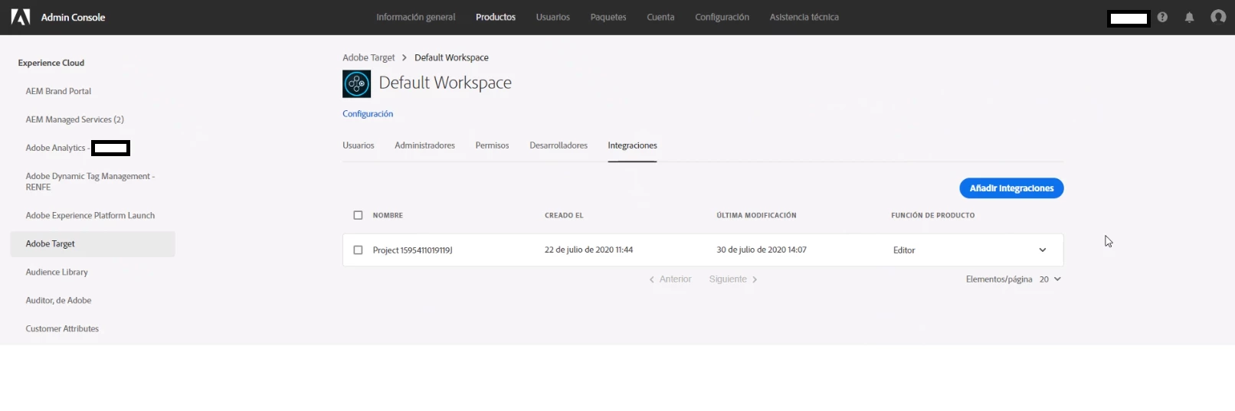Open the Configuración link under workspace title
Viewport: 1235px width, 411px height.
tap(368, 114)
